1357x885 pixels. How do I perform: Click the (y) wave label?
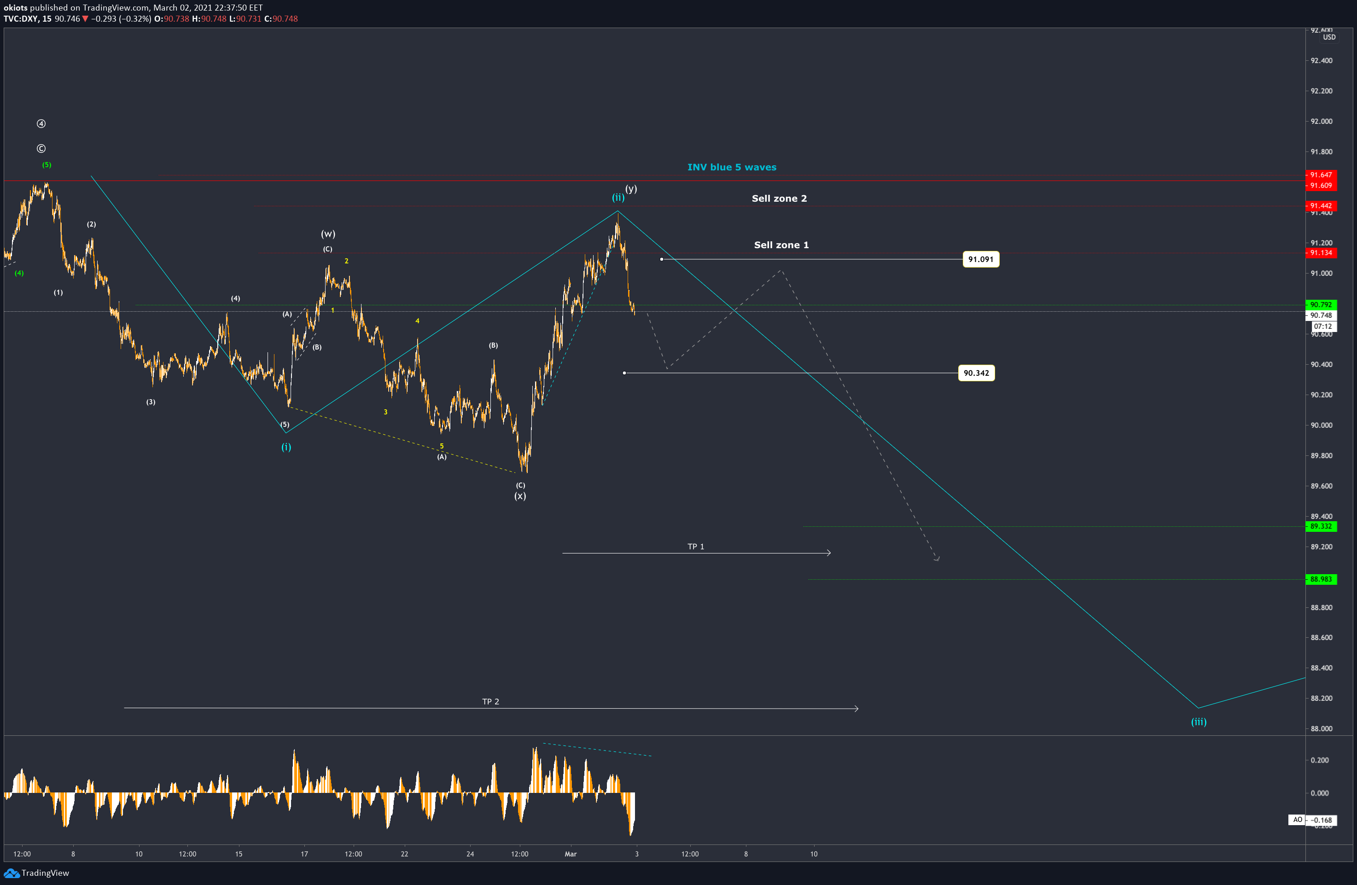[x=630, y=189]
